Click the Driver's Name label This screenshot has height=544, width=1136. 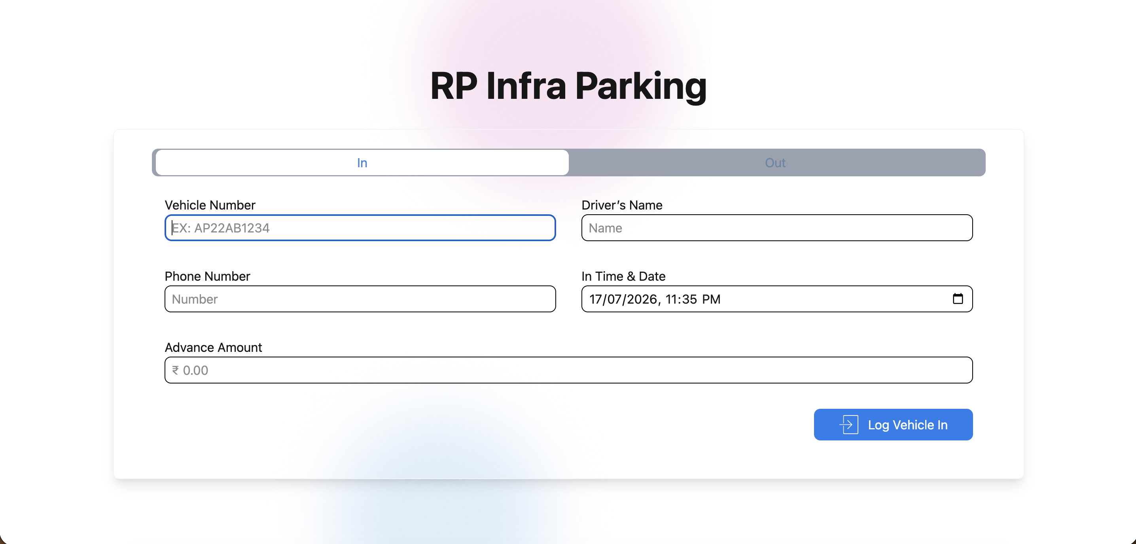622,205
